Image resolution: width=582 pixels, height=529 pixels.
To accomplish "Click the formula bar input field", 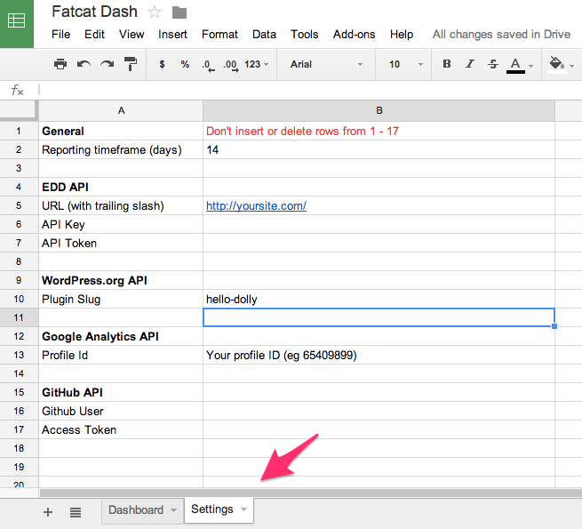I will point(302,90).
